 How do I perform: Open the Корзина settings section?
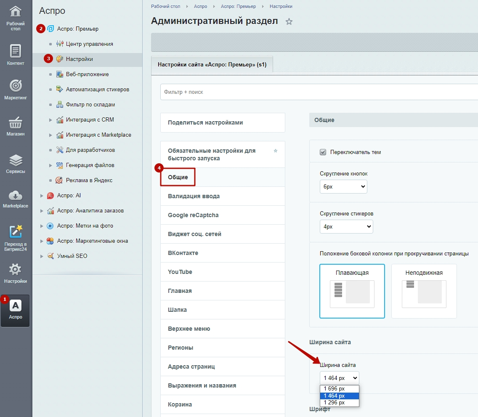pyautogui.click(x=223, y=404)
